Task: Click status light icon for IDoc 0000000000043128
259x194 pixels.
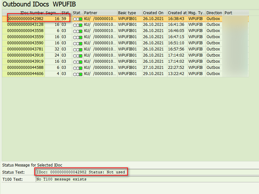Action: 78,25
